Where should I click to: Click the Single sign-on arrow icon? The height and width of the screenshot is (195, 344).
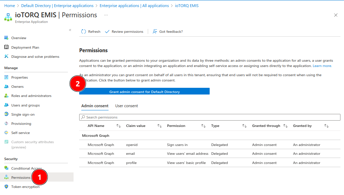[x=6, y=114]
